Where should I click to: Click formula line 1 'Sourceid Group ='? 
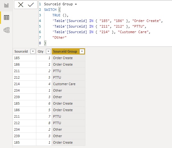(x=61, y=4)
